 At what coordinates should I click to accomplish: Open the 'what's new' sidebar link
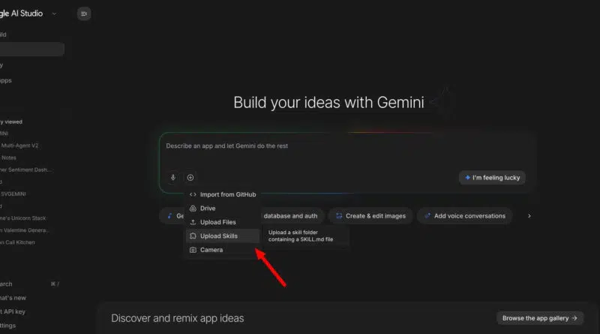(x=13, y=298)
